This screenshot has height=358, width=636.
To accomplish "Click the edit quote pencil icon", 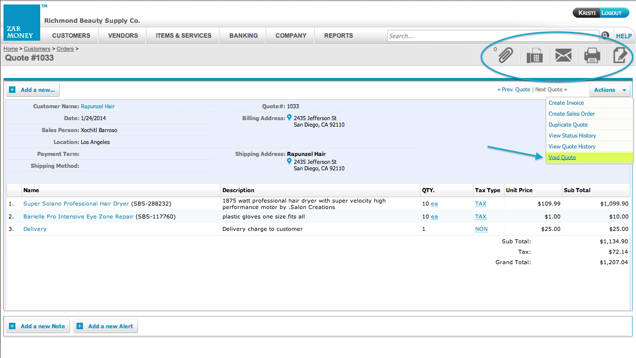I will (620, 55).
